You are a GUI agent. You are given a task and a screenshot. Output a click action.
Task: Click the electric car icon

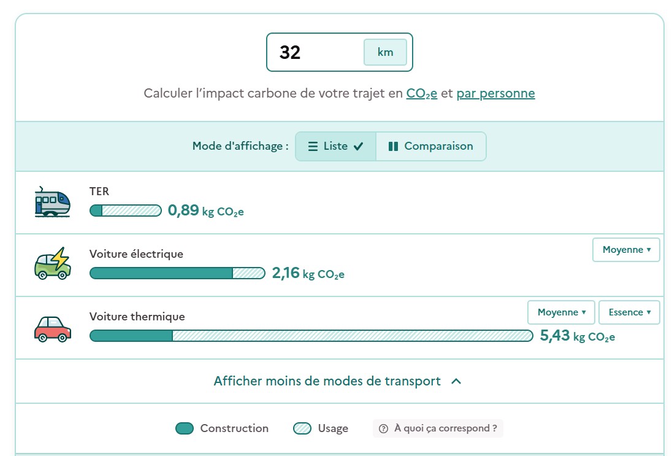coord(52,263)
